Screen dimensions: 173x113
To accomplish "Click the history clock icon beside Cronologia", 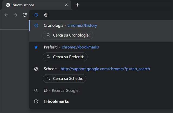I will click(x=36, y=26).
